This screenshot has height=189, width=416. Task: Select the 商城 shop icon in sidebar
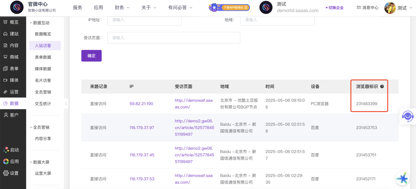pos(6,57)
